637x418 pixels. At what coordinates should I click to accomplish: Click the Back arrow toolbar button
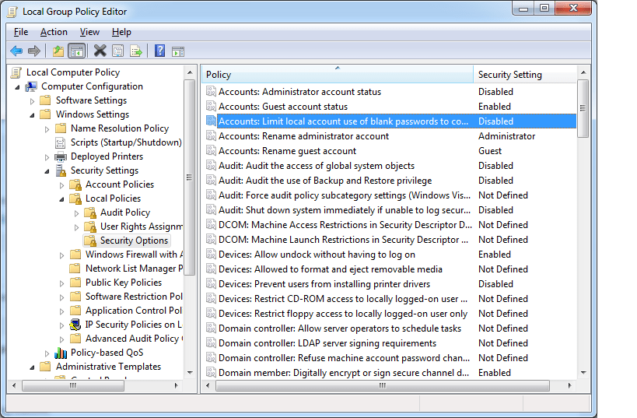pos(16,51)
